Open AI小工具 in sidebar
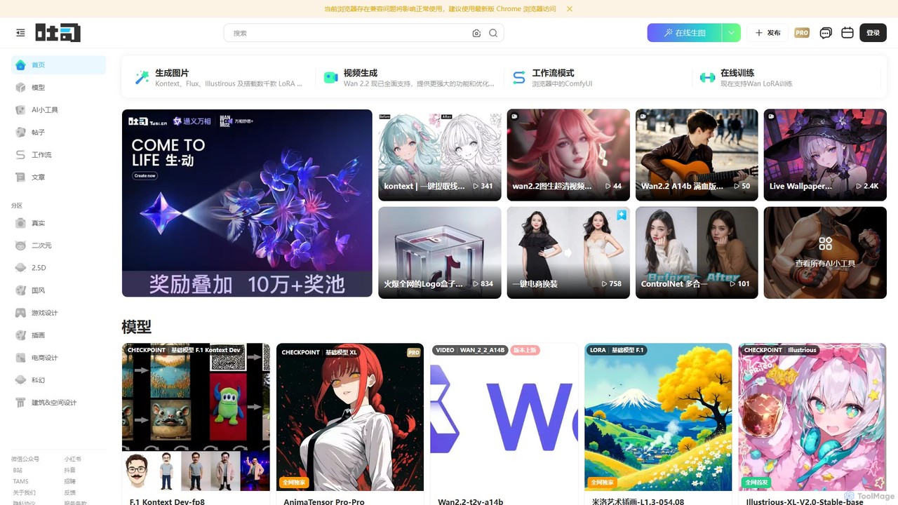 (x=58, y=110)
